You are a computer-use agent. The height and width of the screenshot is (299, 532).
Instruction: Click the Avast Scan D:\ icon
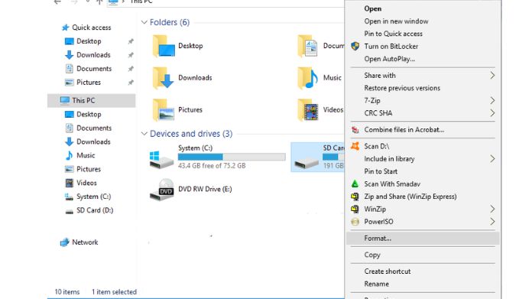(x=355, y=146)
